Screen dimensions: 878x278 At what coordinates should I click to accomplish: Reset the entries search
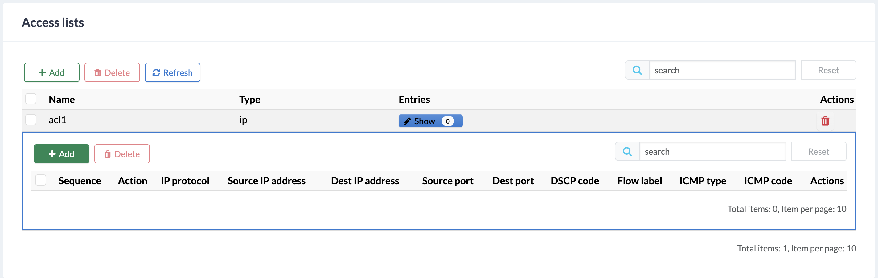click(819, 152)
